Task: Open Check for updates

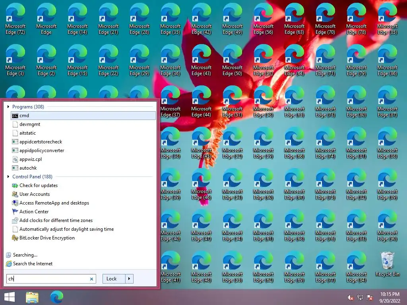Action: [83, 185]
